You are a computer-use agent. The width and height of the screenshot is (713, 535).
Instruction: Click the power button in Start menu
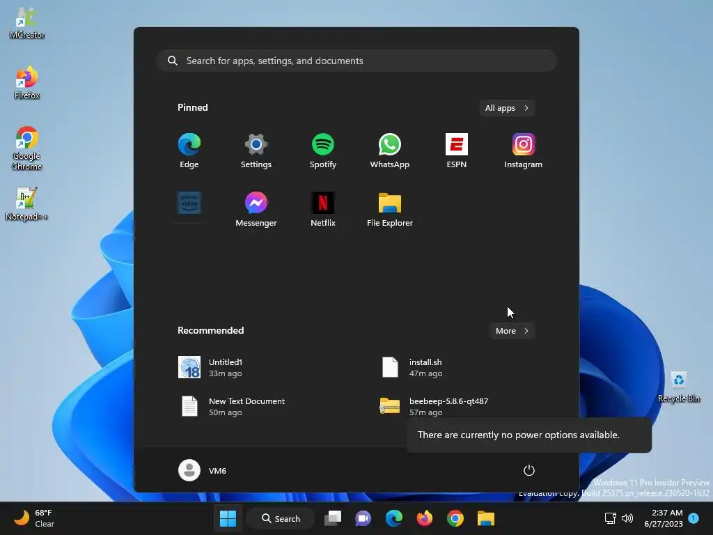[x=529, y=470]
